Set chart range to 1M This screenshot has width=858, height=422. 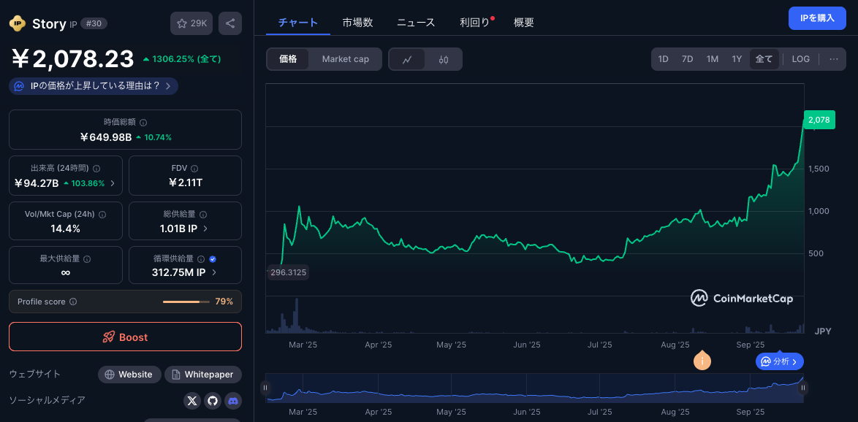[713, 59]
